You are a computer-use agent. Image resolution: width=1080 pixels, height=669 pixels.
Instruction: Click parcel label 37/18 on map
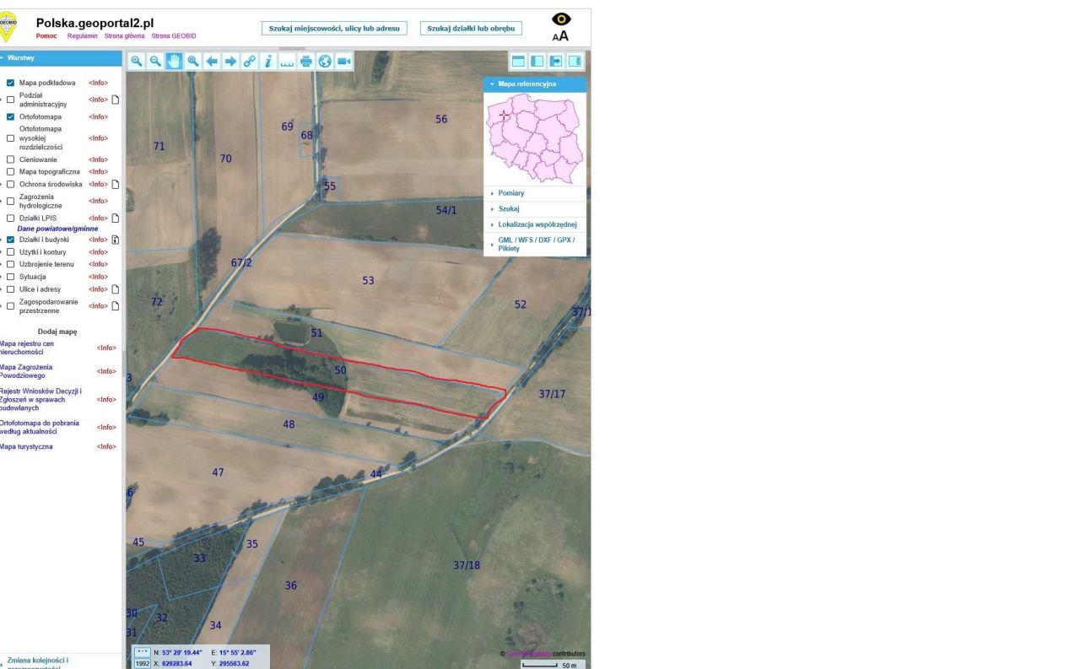pos(467,564)
